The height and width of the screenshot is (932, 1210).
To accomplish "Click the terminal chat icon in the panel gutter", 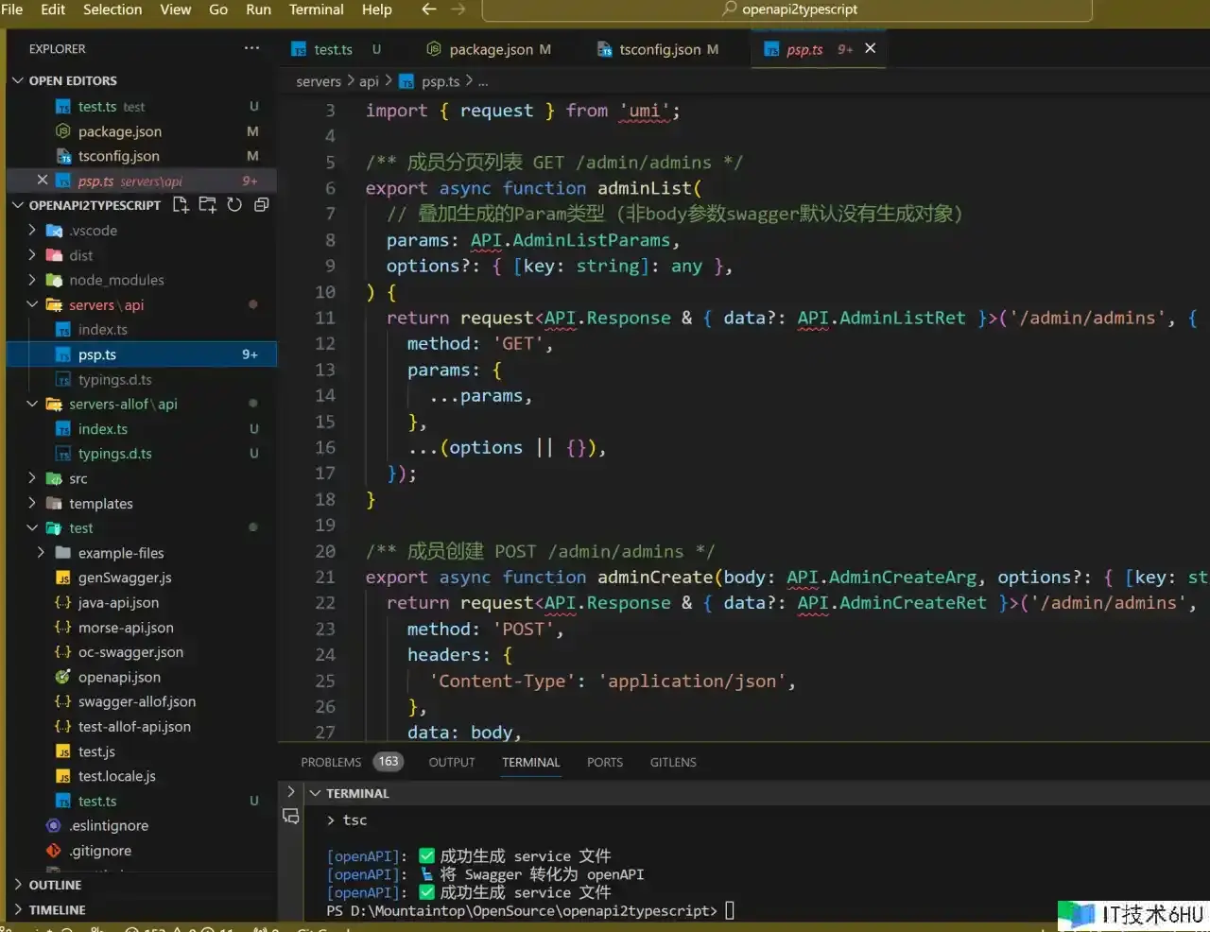I will click(x=291, y=817).
